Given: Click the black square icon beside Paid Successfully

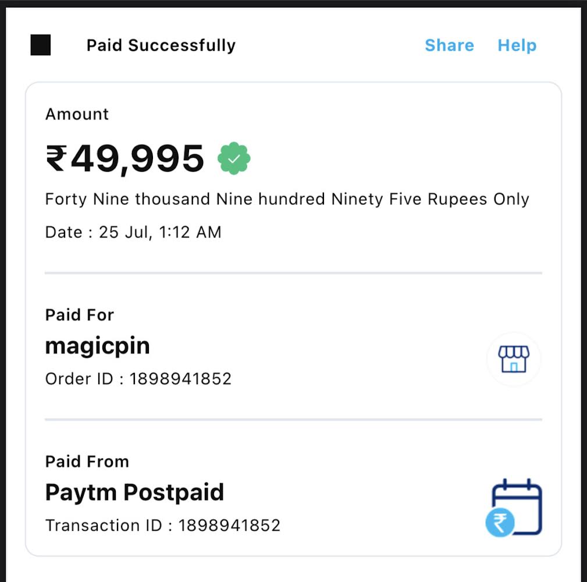Looking at the screenshot, I should pyautogui.click(x=41, y=45).
